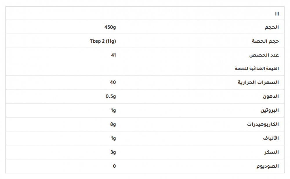Click the 0.5g fat value

[111, 96]
